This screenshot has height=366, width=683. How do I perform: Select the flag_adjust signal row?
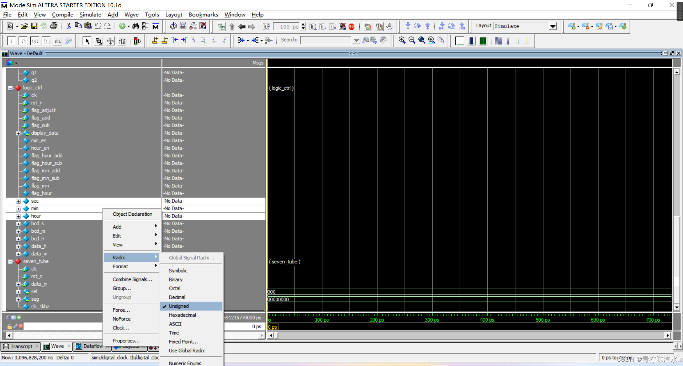click(x=43, y=111)
